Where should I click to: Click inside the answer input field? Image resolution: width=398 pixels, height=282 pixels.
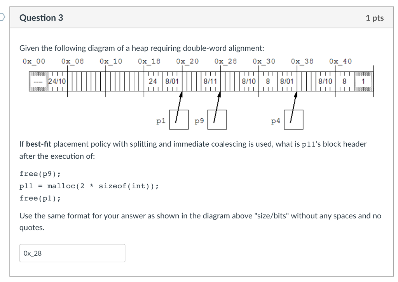(72, 253)
